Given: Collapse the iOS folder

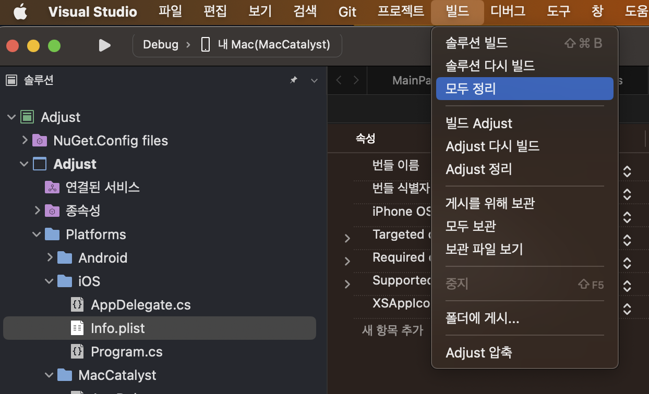Looking at the screenshot, I should 49,281.
